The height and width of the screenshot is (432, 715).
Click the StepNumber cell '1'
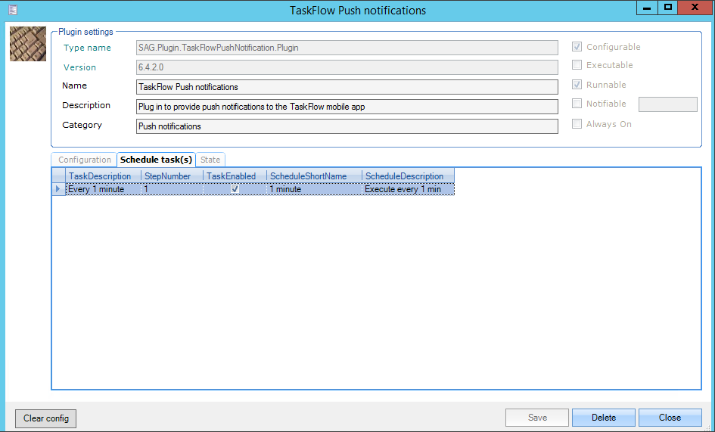point(173,189)
